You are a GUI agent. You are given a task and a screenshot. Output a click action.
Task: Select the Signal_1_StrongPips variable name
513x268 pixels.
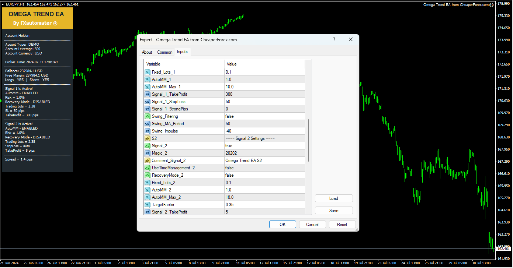pos(170,109)
